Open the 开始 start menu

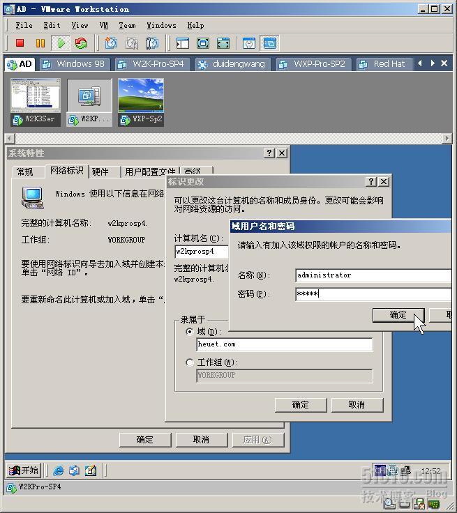point(23,470)
